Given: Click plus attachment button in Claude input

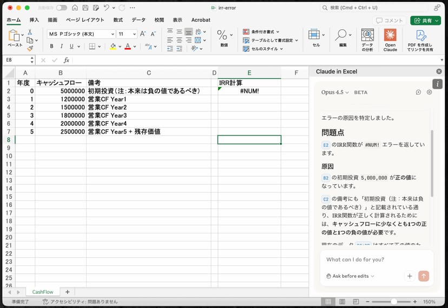Looking at the screenshot, I should coord(410,276).
